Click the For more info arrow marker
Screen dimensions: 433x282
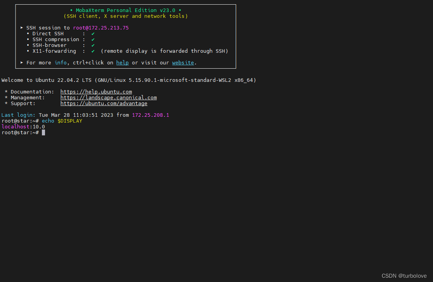[x=21, y=62]
